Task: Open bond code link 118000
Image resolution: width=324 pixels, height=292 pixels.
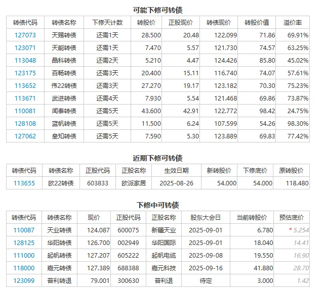Action: click(x=24, y=268)
